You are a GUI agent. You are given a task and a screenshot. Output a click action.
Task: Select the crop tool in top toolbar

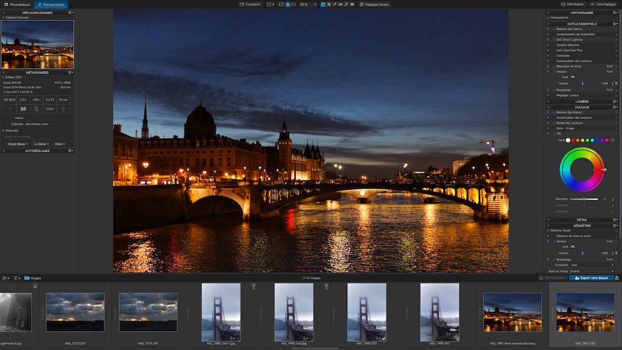pyautogui.click(x=329, y=4)
